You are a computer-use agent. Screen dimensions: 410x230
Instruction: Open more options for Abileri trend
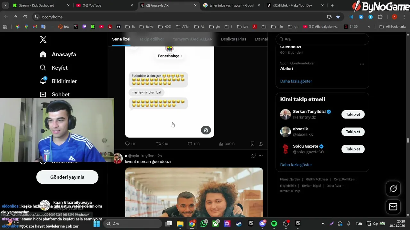click(362, 64)
